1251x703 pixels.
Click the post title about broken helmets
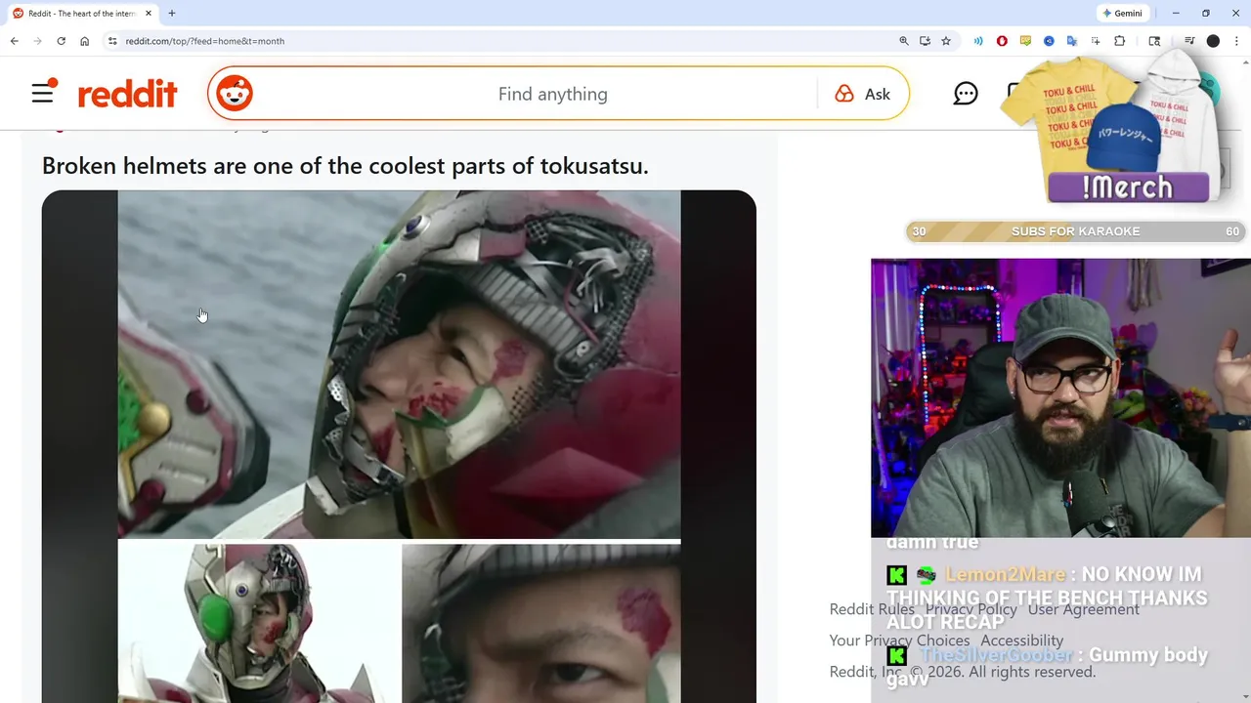pyautogui.click(x=345, y=166)
